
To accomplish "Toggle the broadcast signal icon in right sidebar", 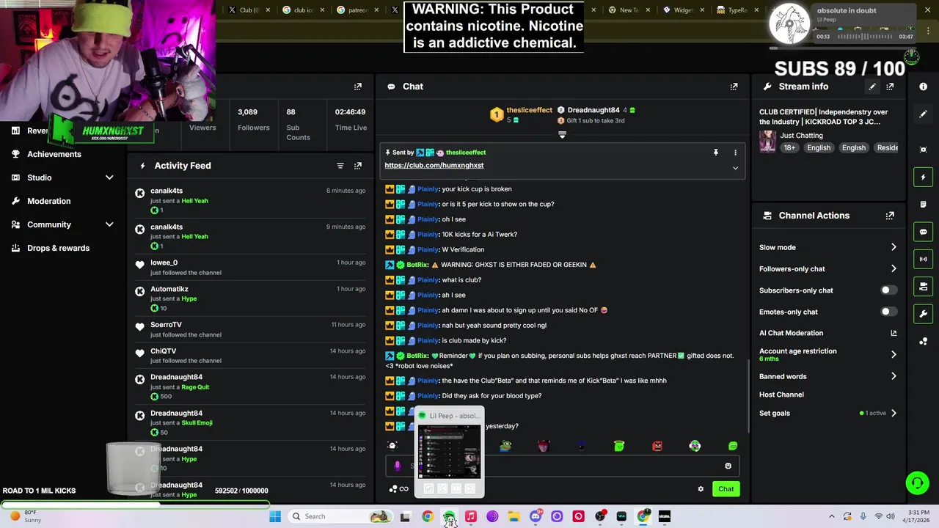I will pos(924,259).
